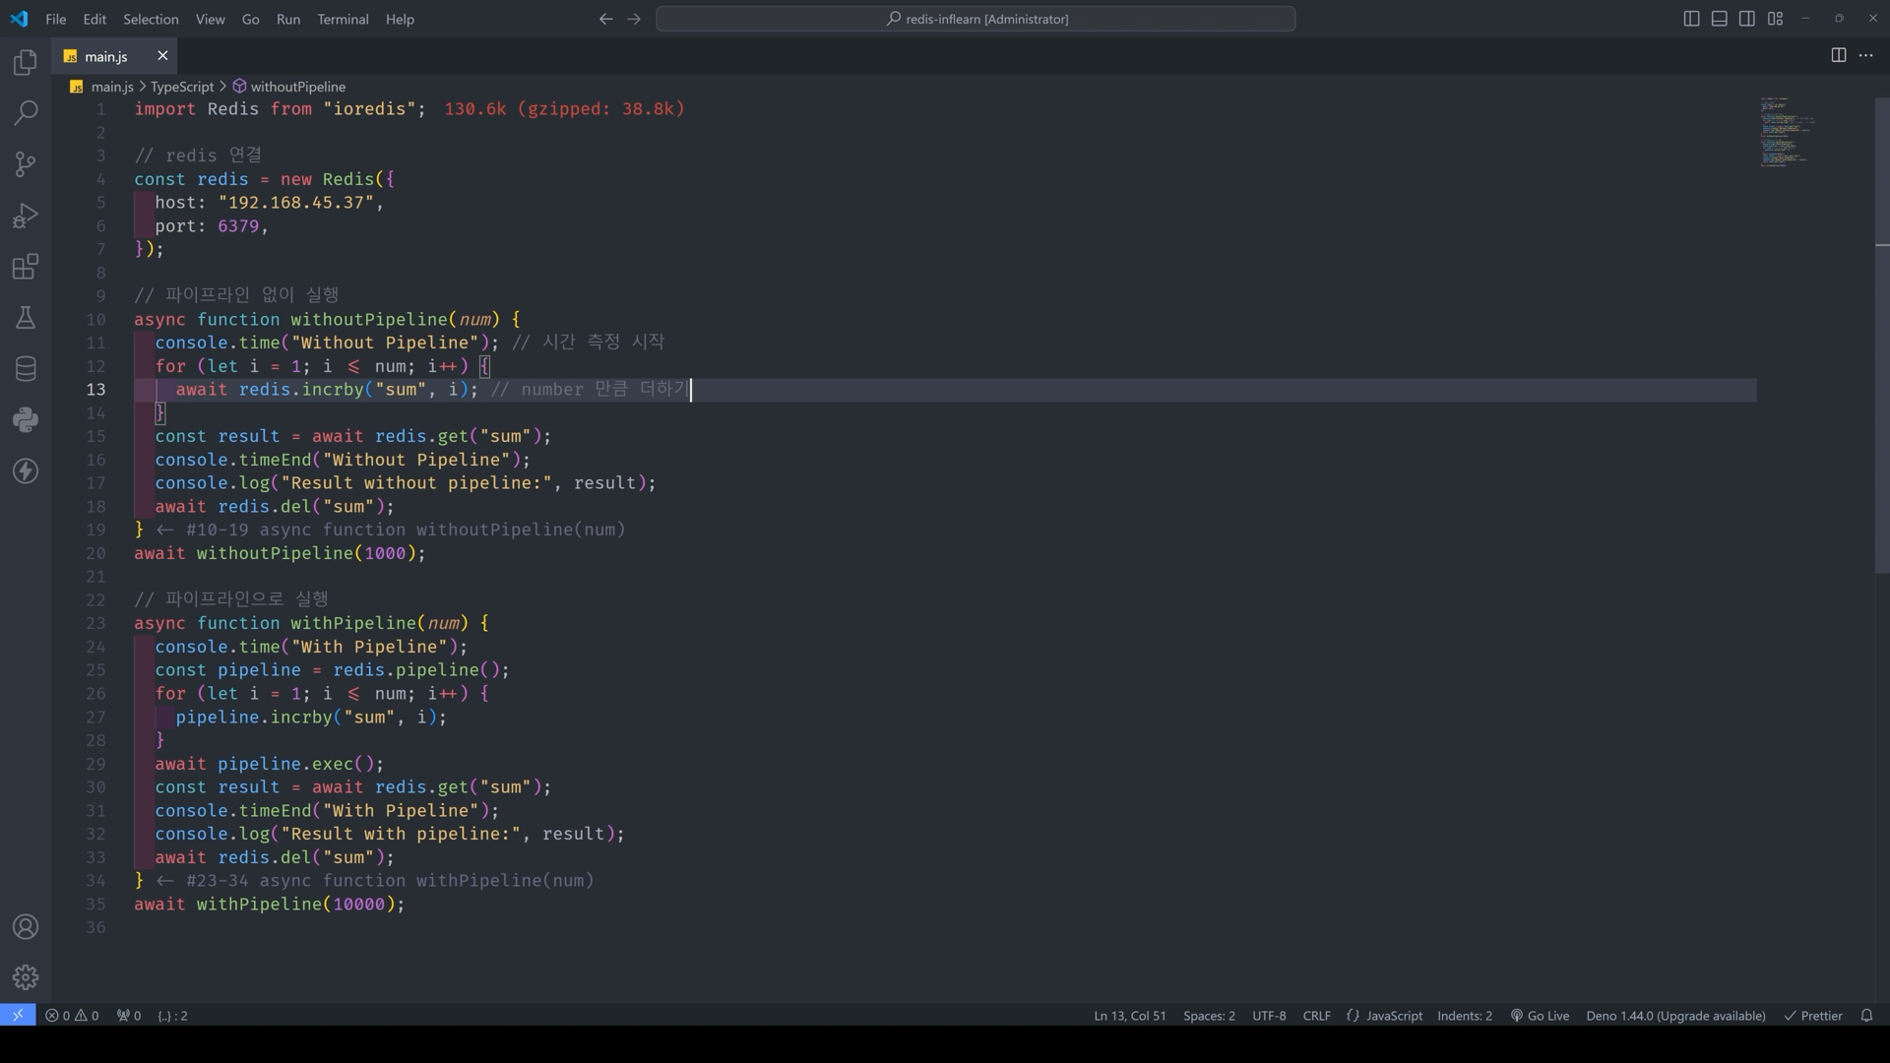The height and width of the screenshot is (1063, 1890).
Task: Click the Prettier status bar button
Action: point(1813,1016)
